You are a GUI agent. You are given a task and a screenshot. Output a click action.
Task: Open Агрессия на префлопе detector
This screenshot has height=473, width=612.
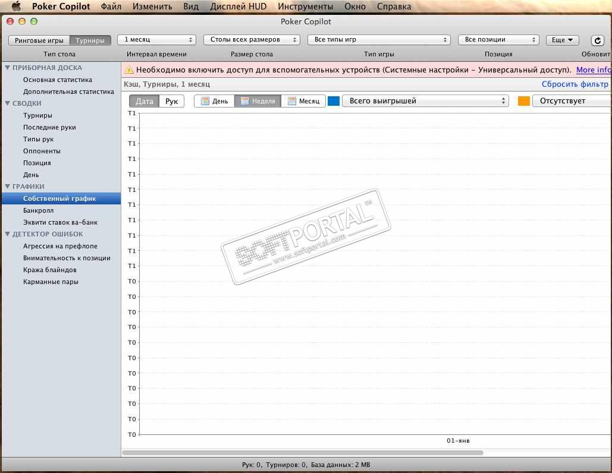coord(61,246)
